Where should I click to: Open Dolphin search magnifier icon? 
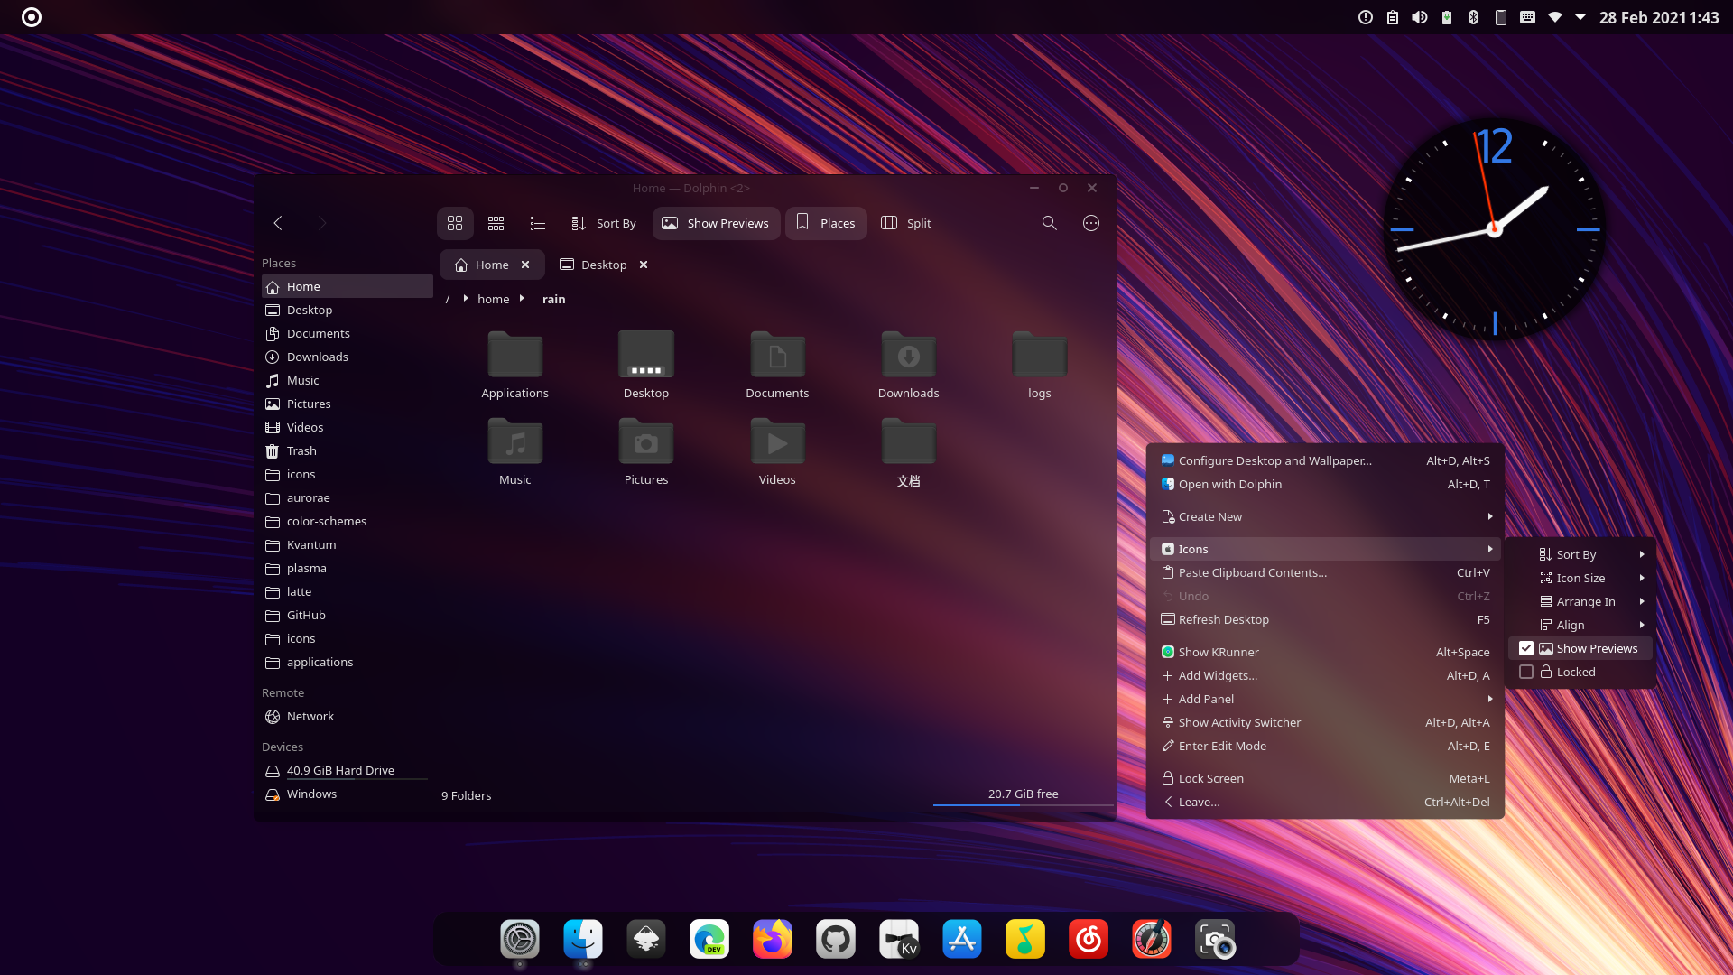pyautogui.click(x=1049, y=223)
